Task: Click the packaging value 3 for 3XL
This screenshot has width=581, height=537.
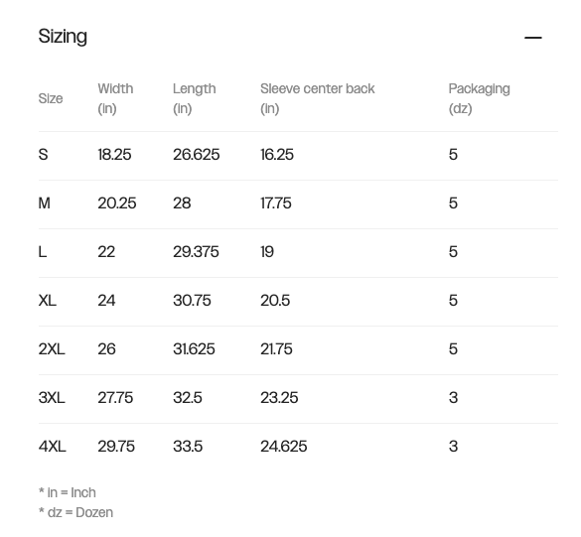Action: click(453, 398)
